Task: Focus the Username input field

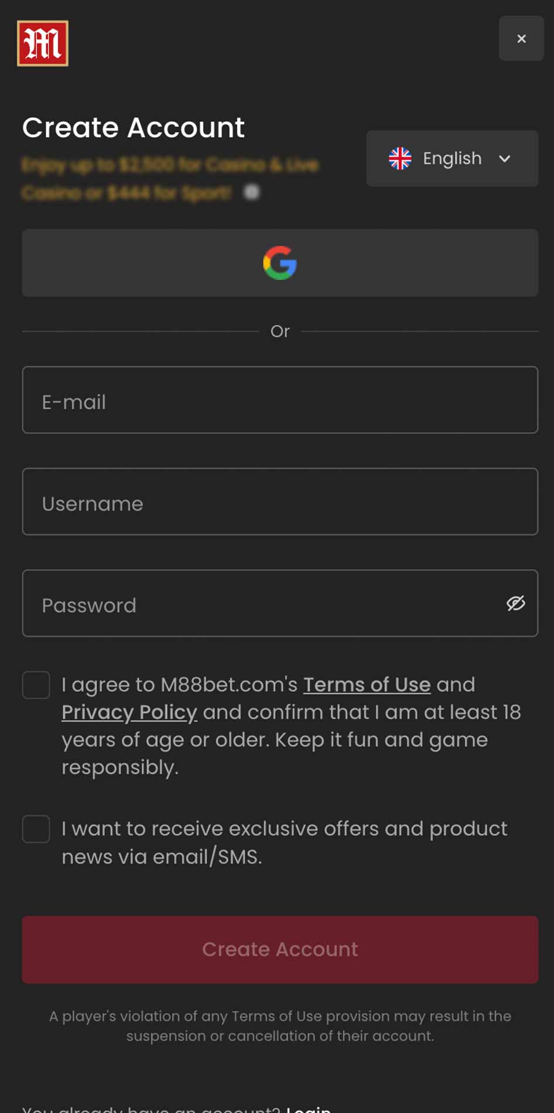Action: click(280, 501)
